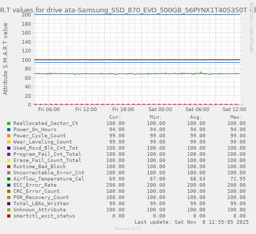
Task: Select the Used_Rsvd_Blk_Cnt_Tot legend label
Action: (x=46, y=148)
